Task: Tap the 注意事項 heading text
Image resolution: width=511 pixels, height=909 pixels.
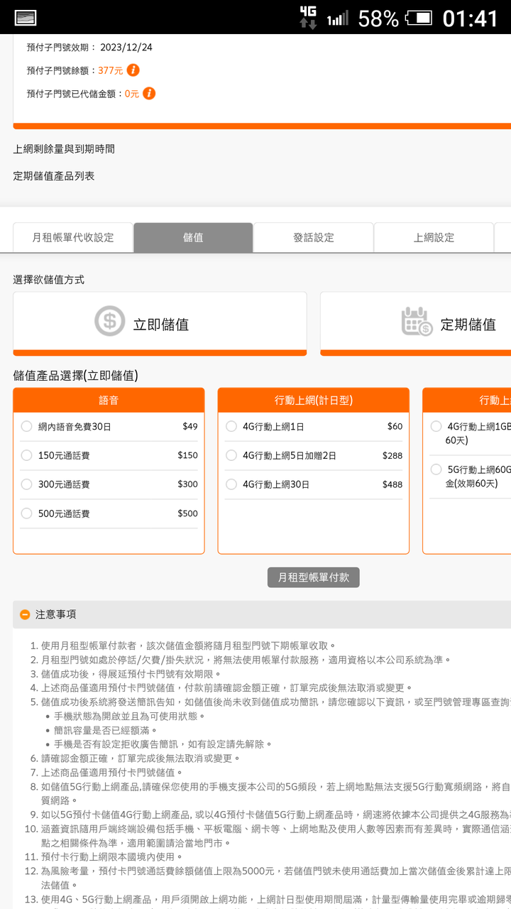Action: pos(56,614)
